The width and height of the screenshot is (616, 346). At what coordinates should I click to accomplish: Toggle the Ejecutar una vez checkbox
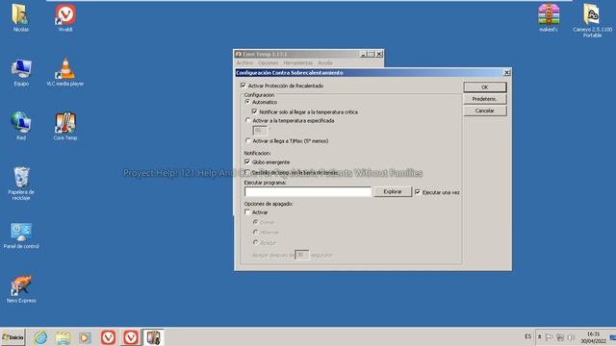418,192
